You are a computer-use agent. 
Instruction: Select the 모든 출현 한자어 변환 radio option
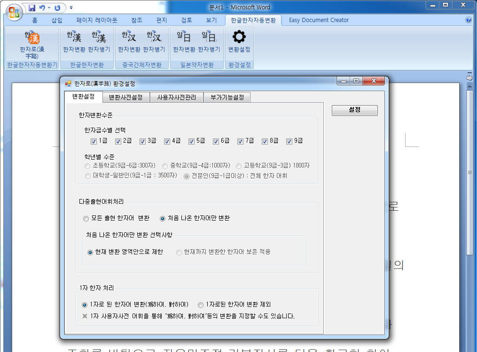pos(86,219)
